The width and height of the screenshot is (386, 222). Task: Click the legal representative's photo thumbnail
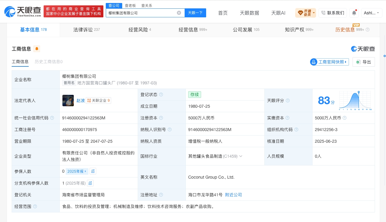point(68,101)
